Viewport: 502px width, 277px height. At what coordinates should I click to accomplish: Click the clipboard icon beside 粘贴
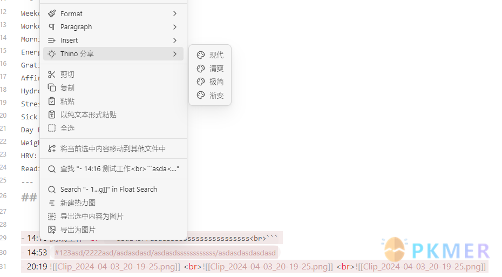51,101
